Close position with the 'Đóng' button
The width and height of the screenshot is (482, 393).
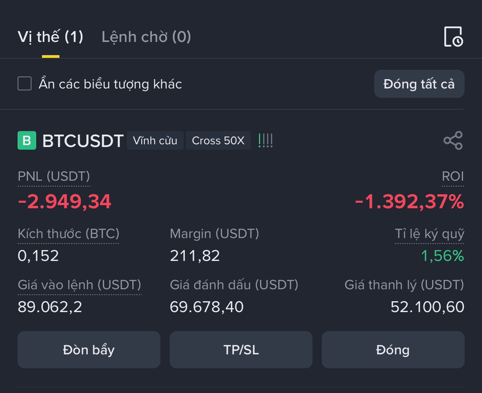[x=393, y=350]
